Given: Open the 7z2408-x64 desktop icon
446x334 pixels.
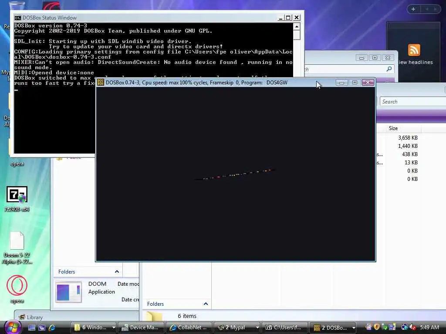Looking at the screenshot, I should (17, 199).
